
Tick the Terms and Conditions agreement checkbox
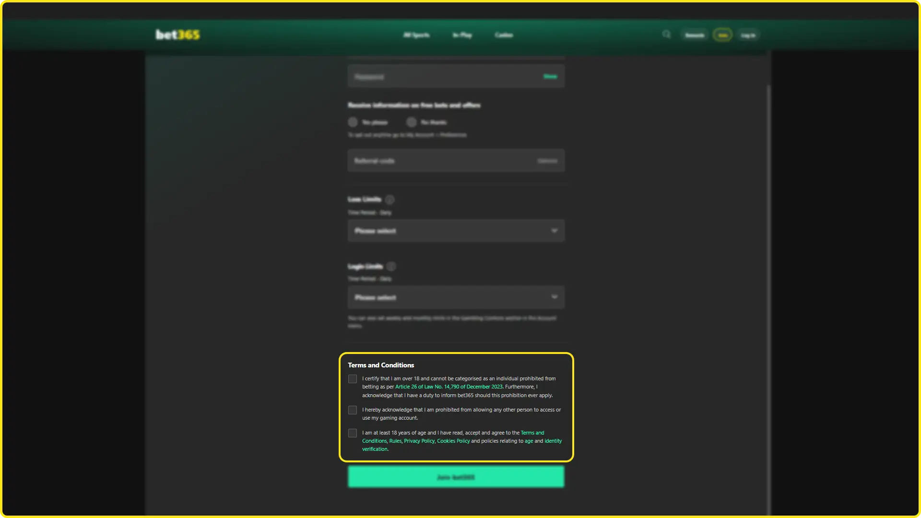(x=353, y=433)
